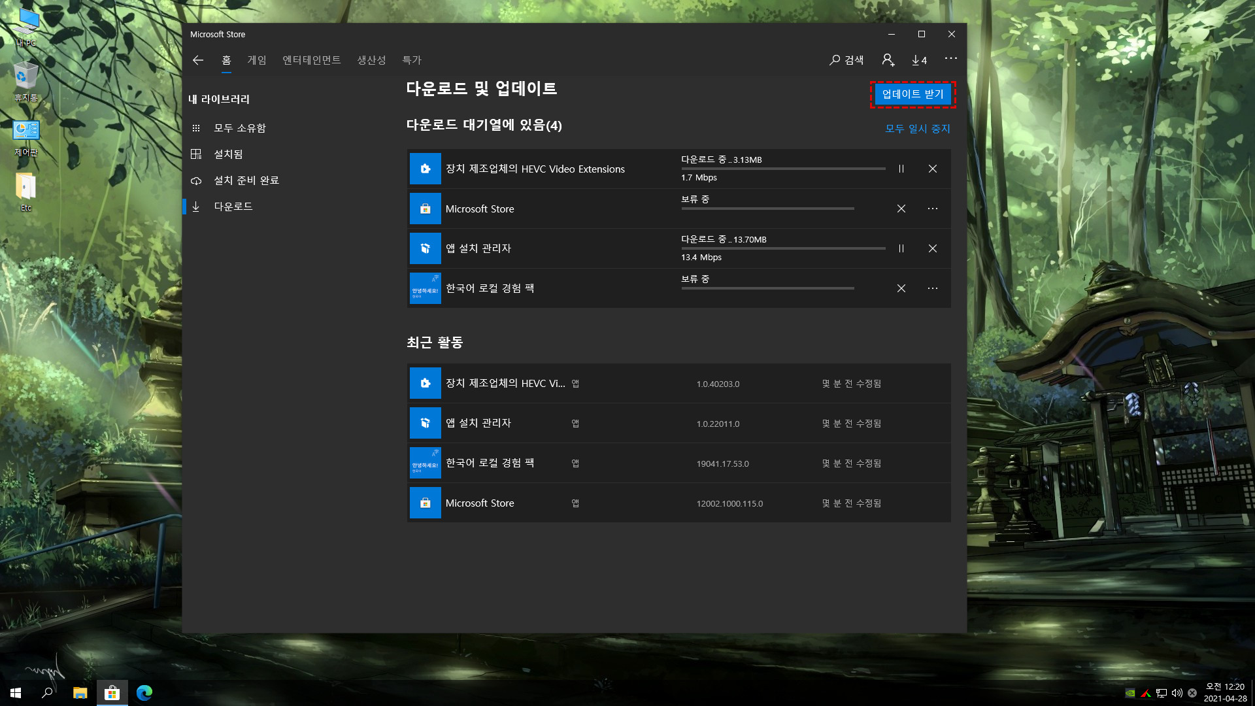Viewport: 1255px width, 706px height.
Task: Open more options for queued 한국어 로컬 경험 팩
Action: (x=933, y=288)
